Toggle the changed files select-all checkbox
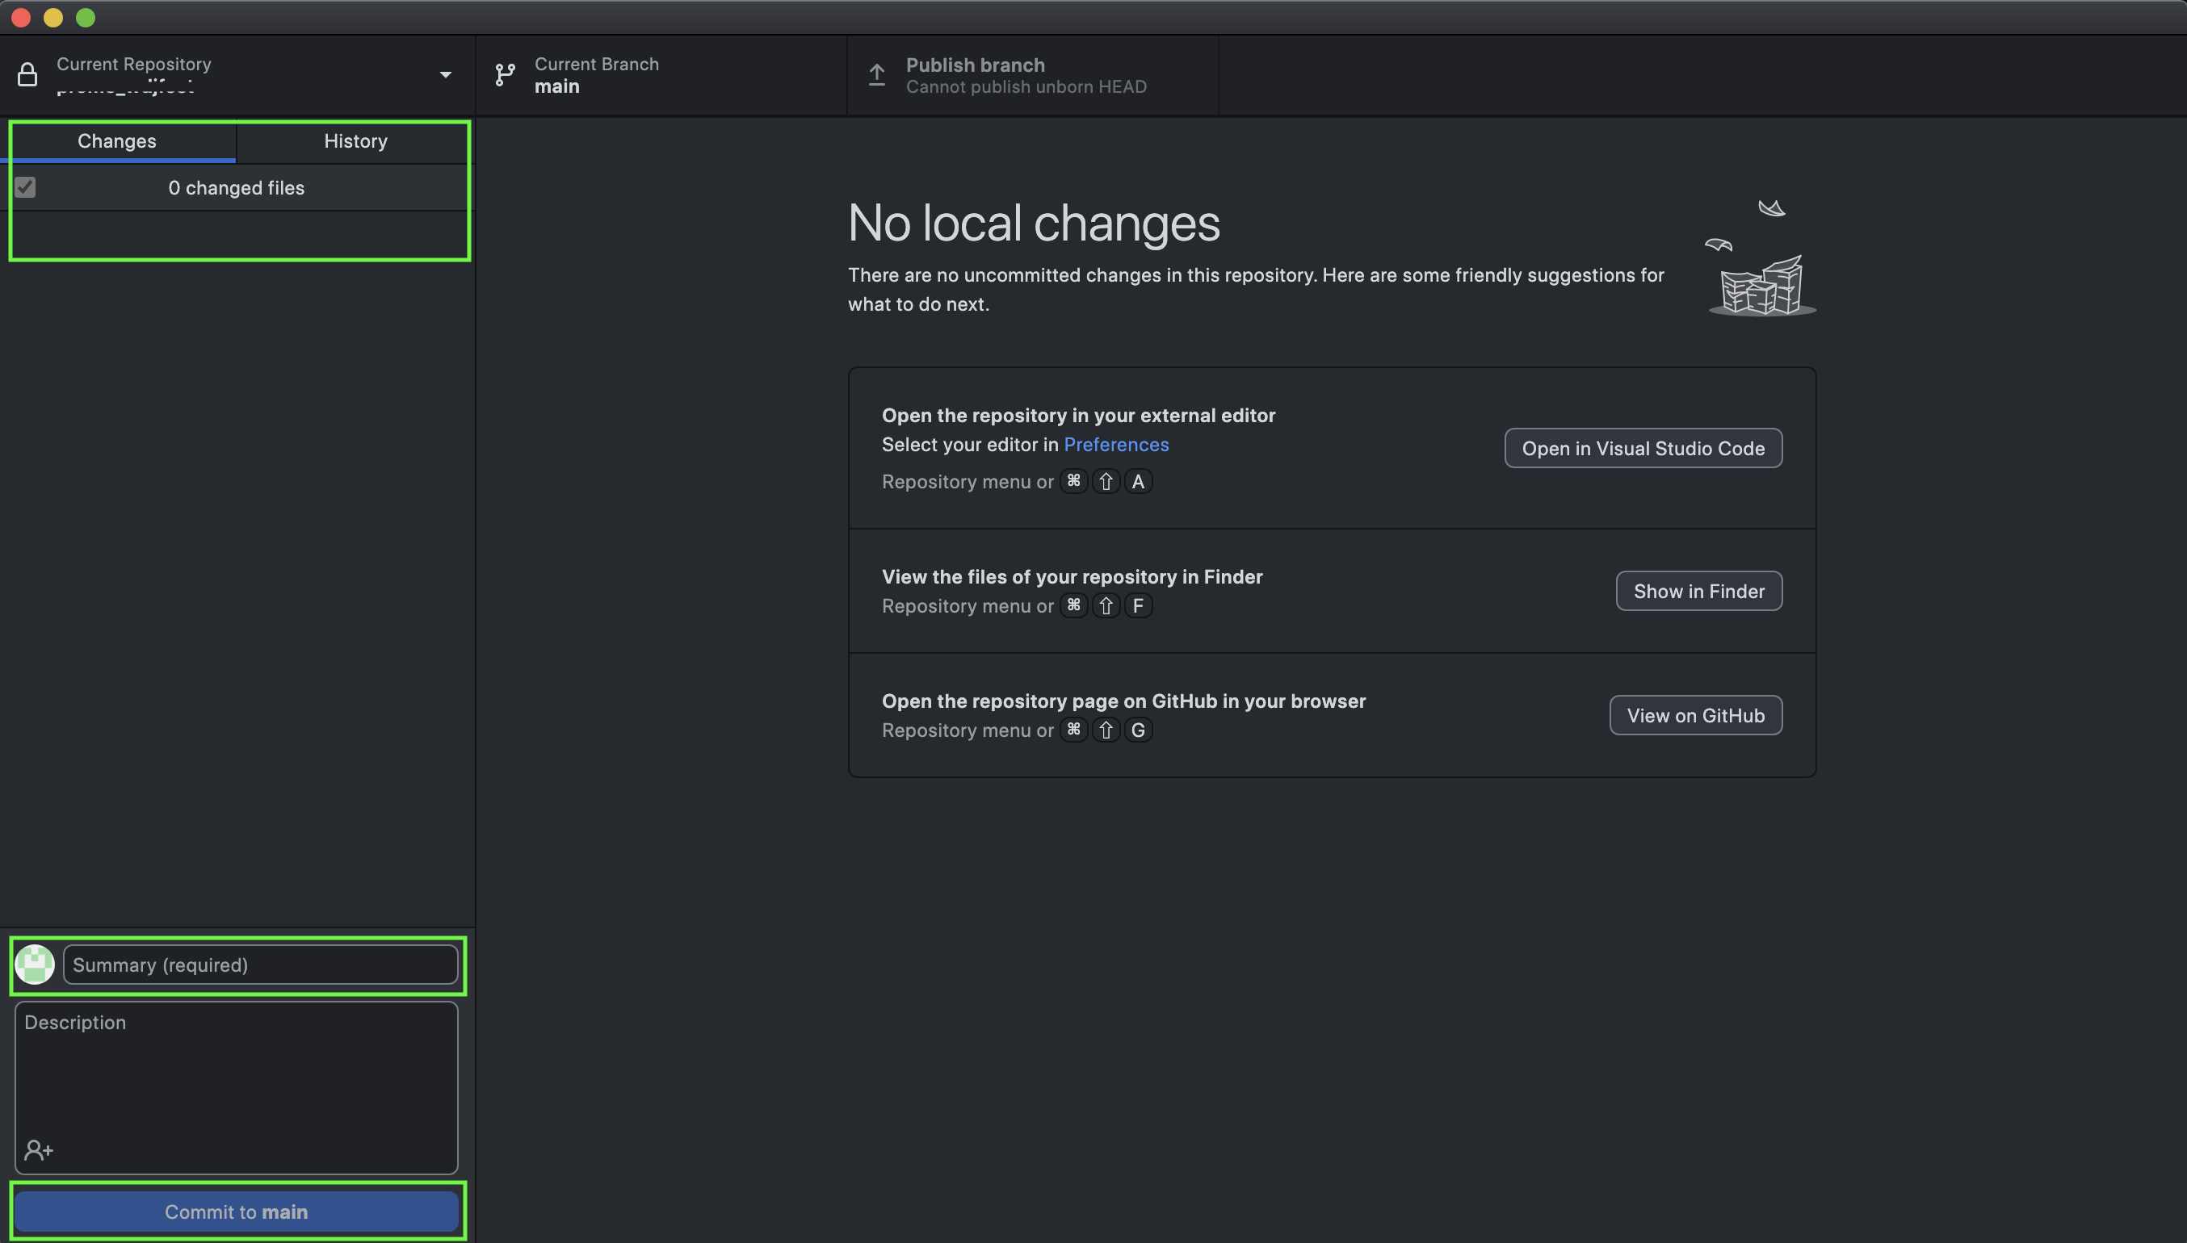The height and width of the screenshot is (1243, 2187). pos(26,187)
